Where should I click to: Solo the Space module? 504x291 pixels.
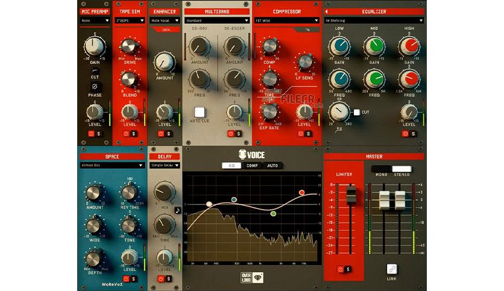pos(134,279)
